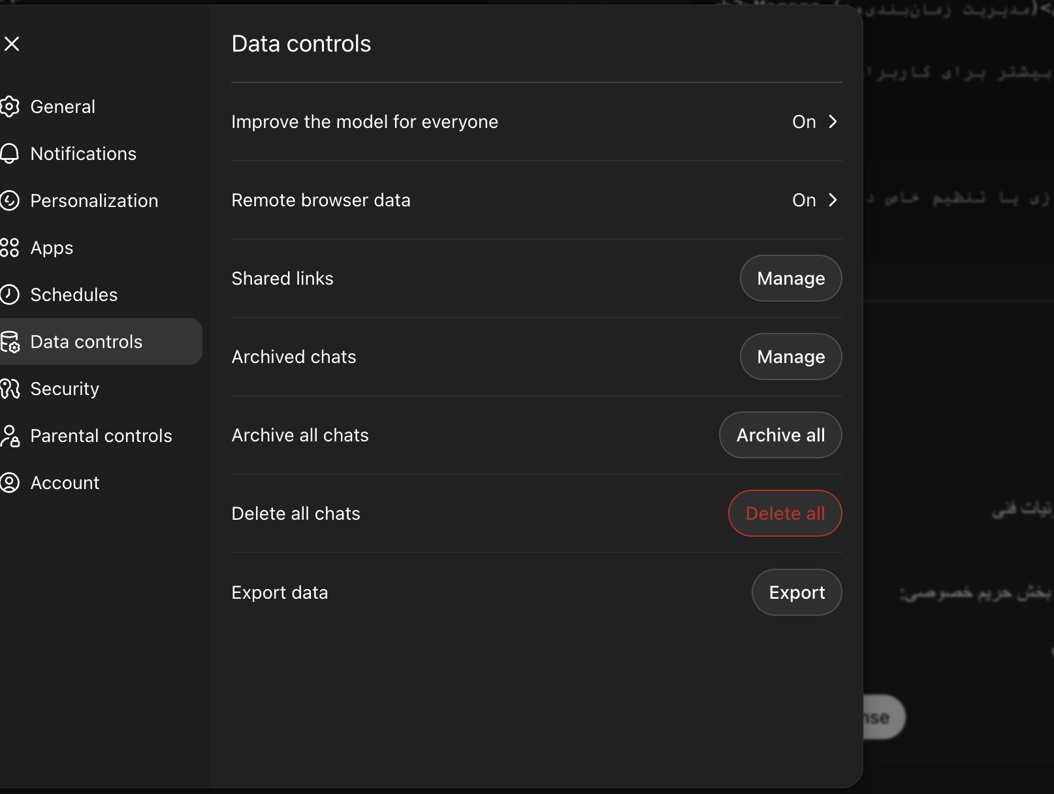The image size is (1054, 794).
Task: Expand Improve the model chevron
Action: 833,121
